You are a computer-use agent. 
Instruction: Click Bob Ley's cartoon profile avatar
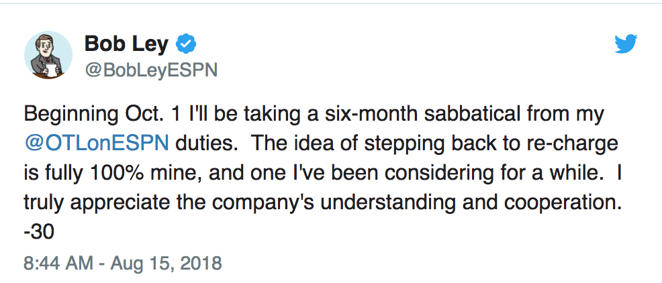click(48, 55)
